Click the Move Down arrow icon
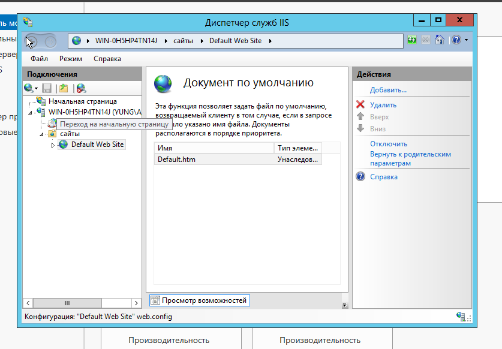 [360, 128]
